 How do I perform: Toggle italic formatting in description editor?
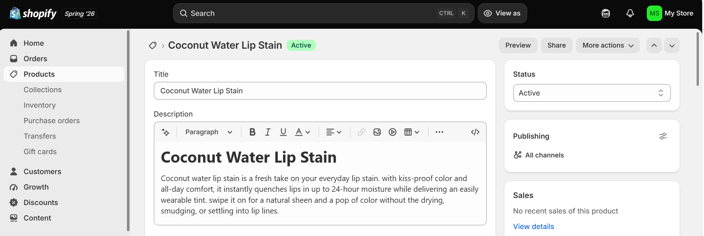tap(268, 132)
